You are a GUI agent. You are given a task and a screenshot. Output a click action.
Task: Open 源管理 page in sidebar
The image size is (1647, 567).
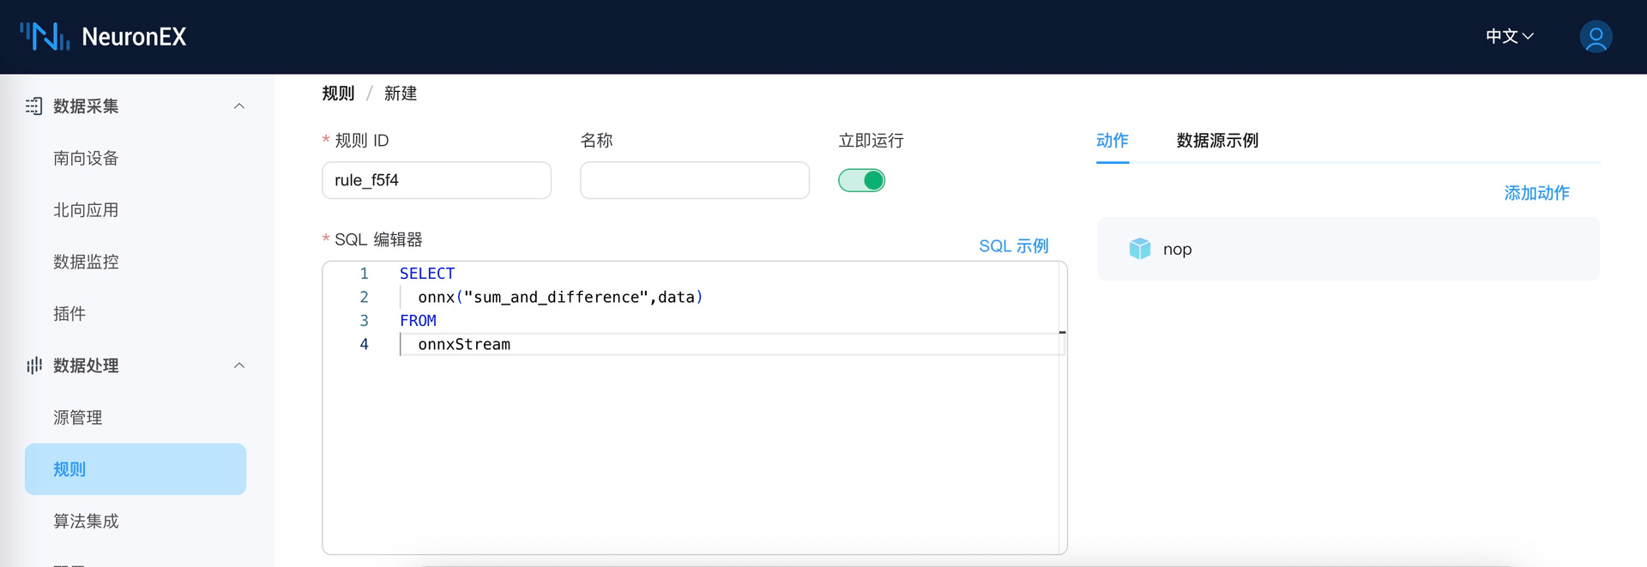[x=78, y=418]
